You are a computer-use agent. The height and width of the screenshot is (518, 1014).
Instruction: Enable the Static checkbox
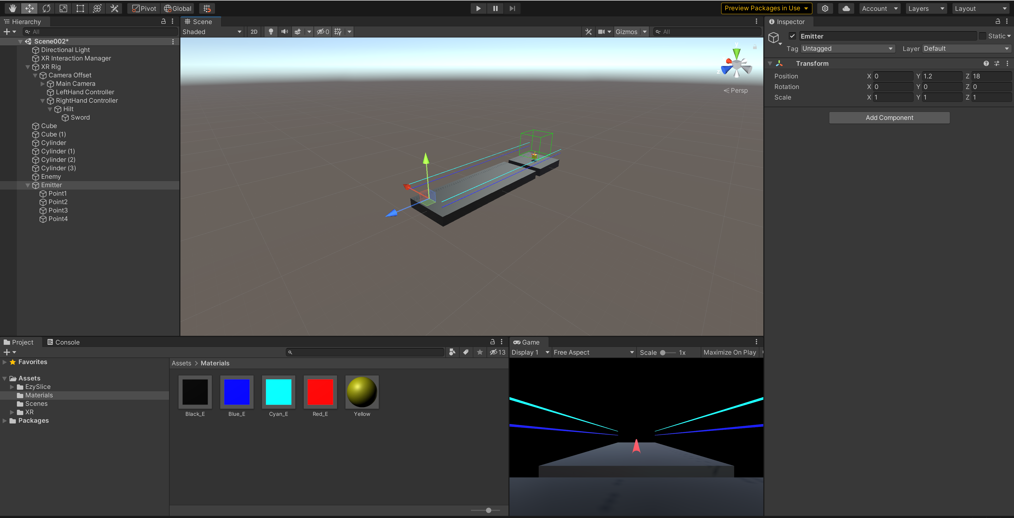pyautogui.click(x=983, y=36)
